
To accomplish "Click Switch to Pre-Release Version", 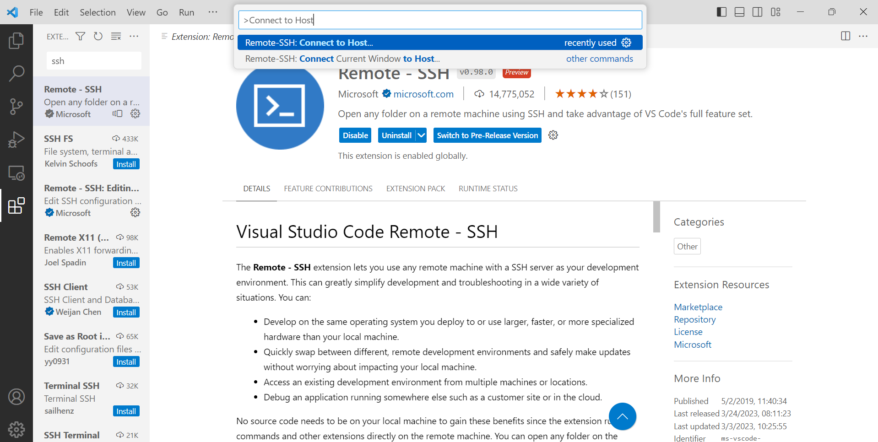I will pyautogui.click(x=488, y=135).
